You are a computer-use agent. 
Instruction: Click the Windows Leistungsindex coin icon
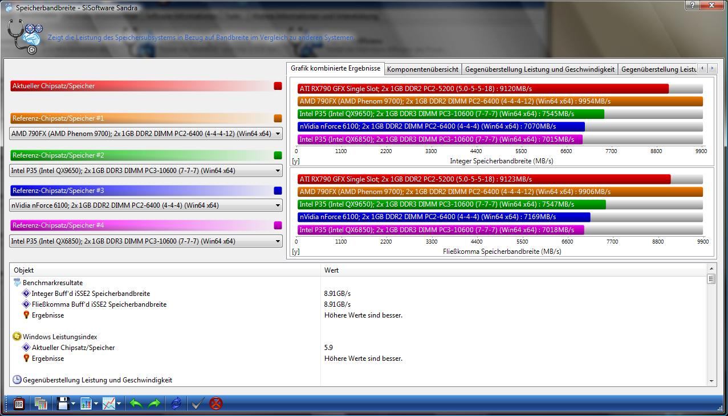pyautogui.click(x=17, y=336)
